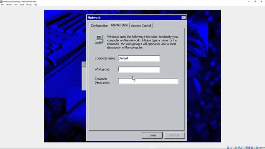The width and height of the screenshot is (265, 149).
Task: Open the Machine menu
Action: tap(9, 5)
